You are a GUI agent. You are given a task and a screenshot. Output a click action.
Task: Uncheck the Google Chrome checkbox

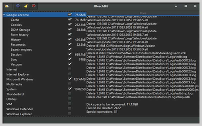(x=70, y=14)
